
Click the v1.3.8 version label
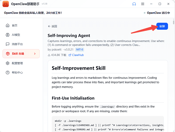point(44,4)
